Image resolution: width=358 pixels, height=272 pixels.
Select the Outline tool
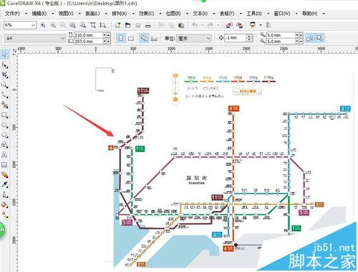point(4,194)
